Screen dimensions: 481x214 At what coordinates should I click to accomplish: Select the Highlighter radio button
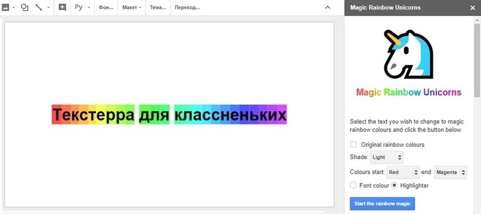click(x=395, y=185)
